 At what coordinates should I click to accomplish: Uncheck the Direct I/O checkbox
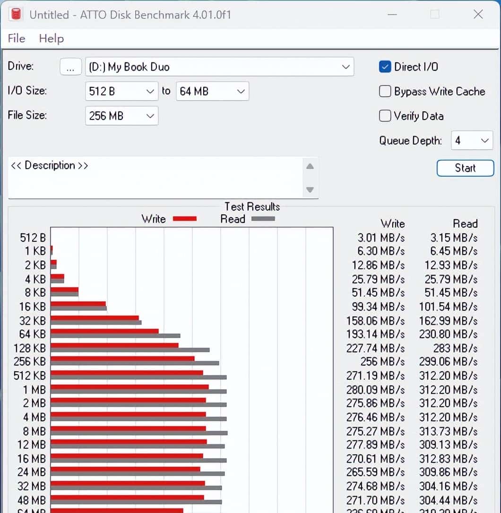(385, 67)
